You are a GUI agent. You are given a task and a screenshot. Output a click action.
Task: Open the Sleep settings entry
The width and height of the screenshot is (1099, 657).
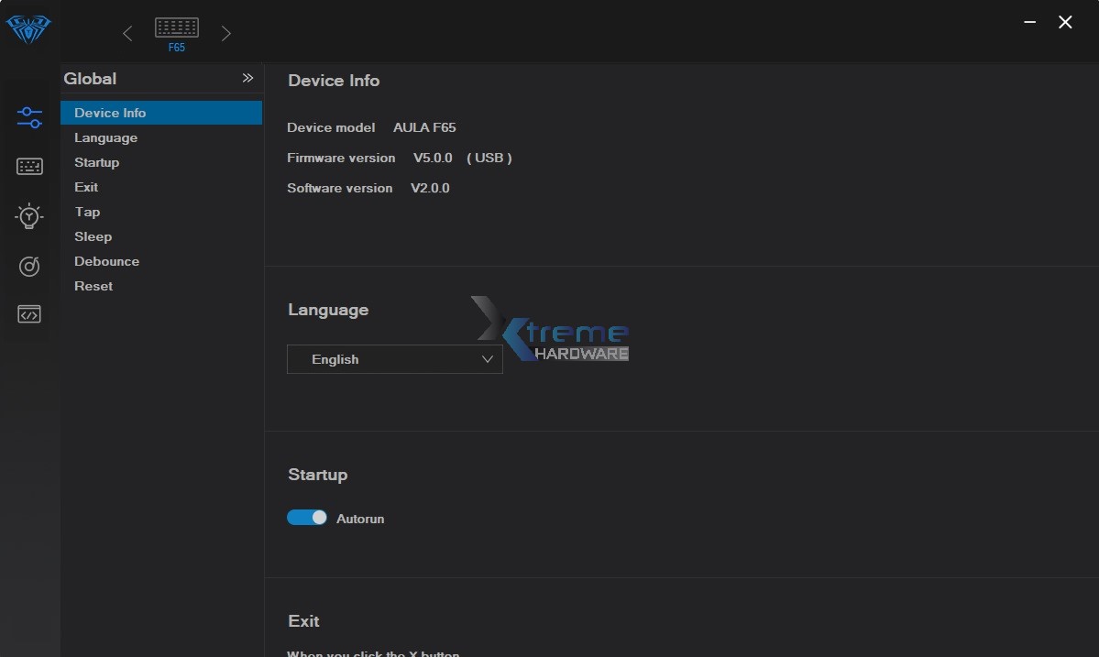[93, 236]
